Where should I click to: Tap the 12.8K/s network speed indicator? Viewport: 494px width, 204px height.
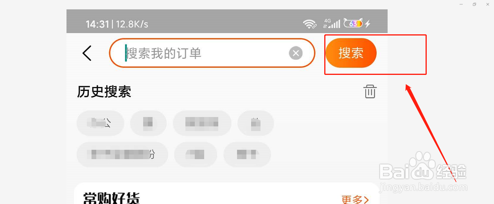[132, 24]
